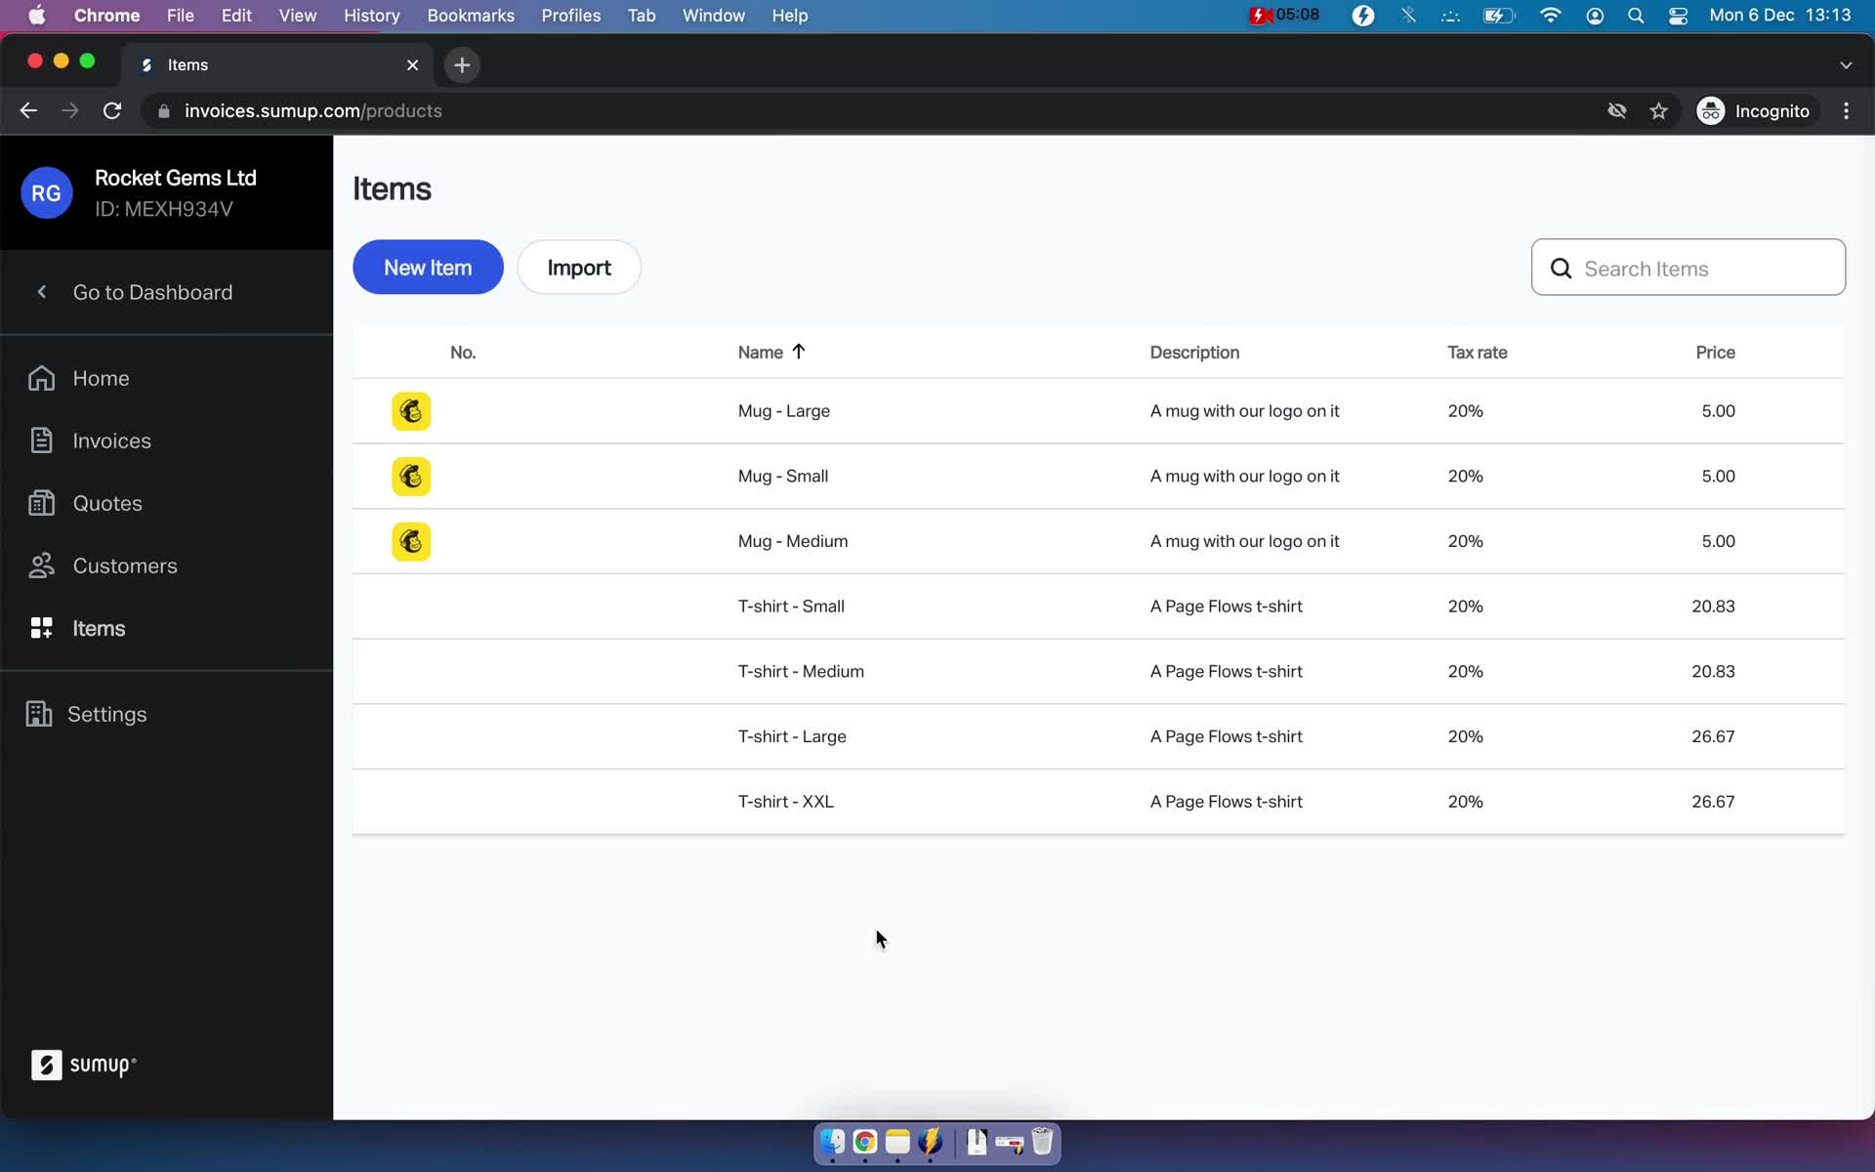Open the Home section
This screenshot has height=1172, width=1875.
100,377
